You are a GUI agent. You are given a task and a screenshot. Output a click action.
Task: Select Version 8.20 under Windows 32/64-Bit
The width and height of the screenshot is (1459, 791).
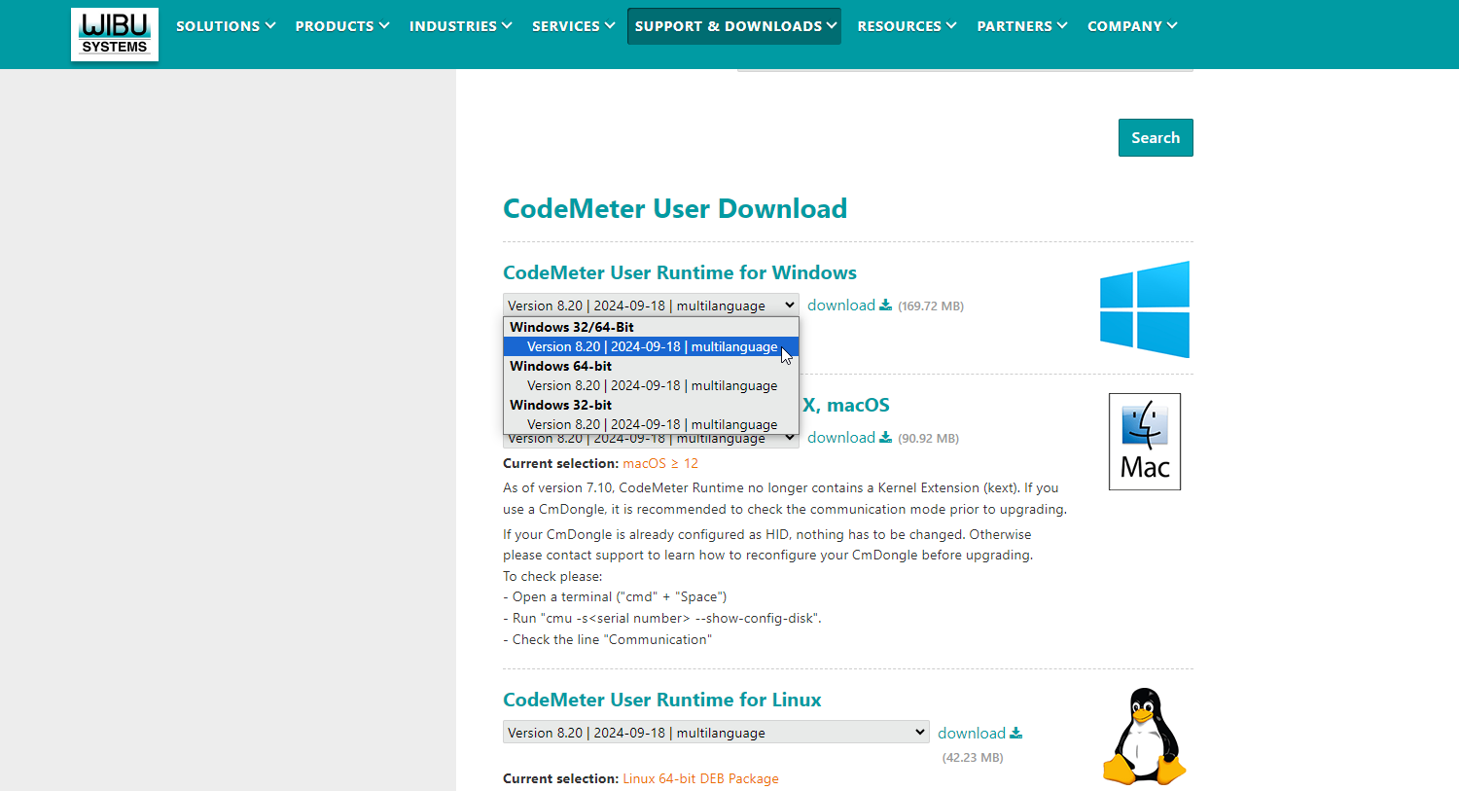pyautogui.click(x=651, y=346)
